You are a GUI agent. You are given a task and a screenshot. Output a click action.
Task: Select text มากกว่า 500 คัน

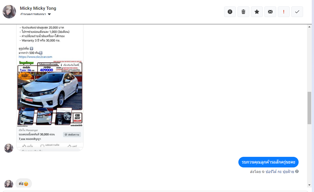pos(29,53)
